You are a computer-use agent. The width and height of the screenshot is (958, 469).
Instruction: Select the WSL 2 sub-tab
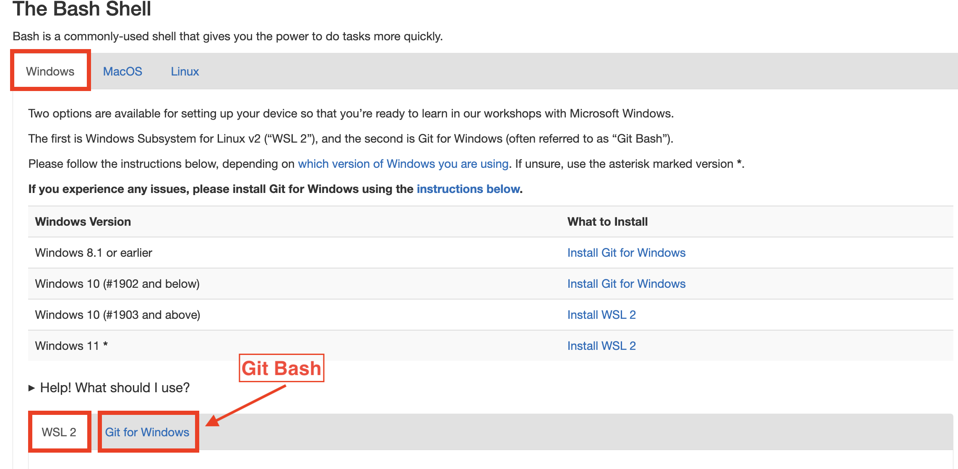tap(59, 432)
